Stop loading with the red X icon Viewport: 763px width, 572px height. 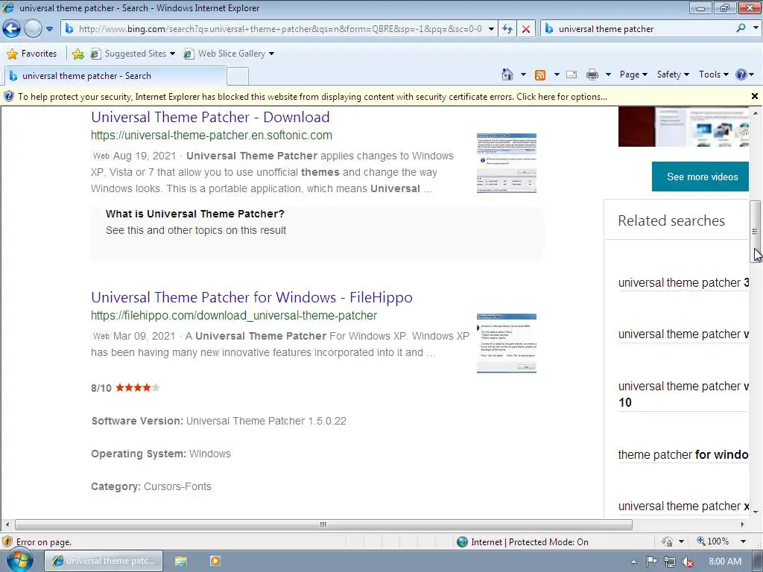point(525,29)
